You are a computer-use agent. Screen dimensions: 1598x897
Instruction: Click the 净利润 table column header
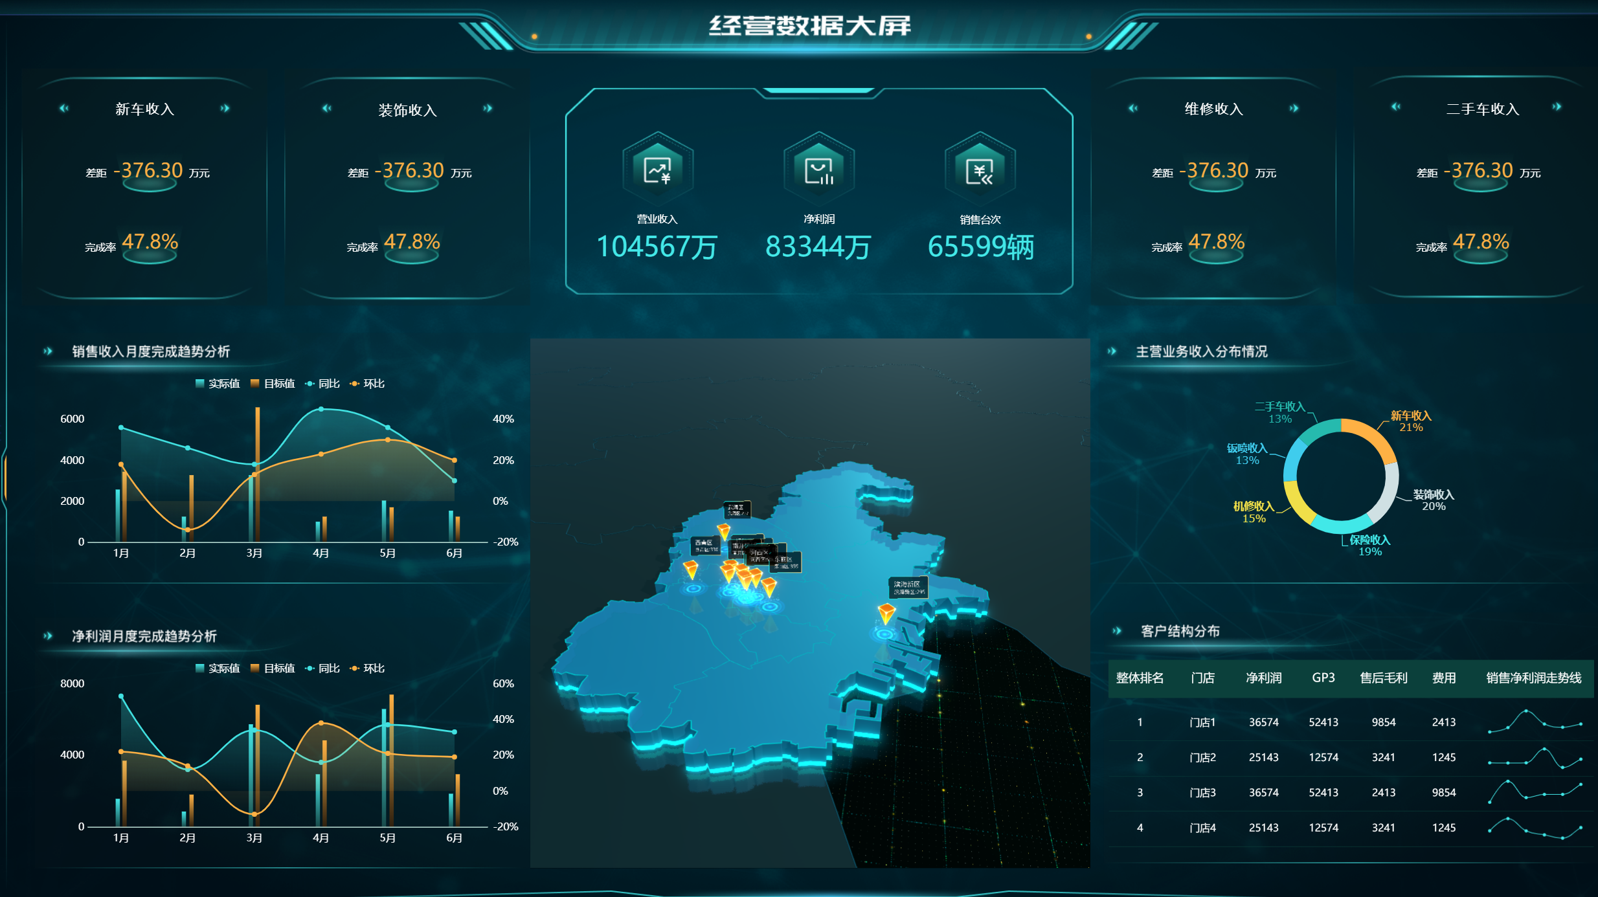pos(1263,678)
